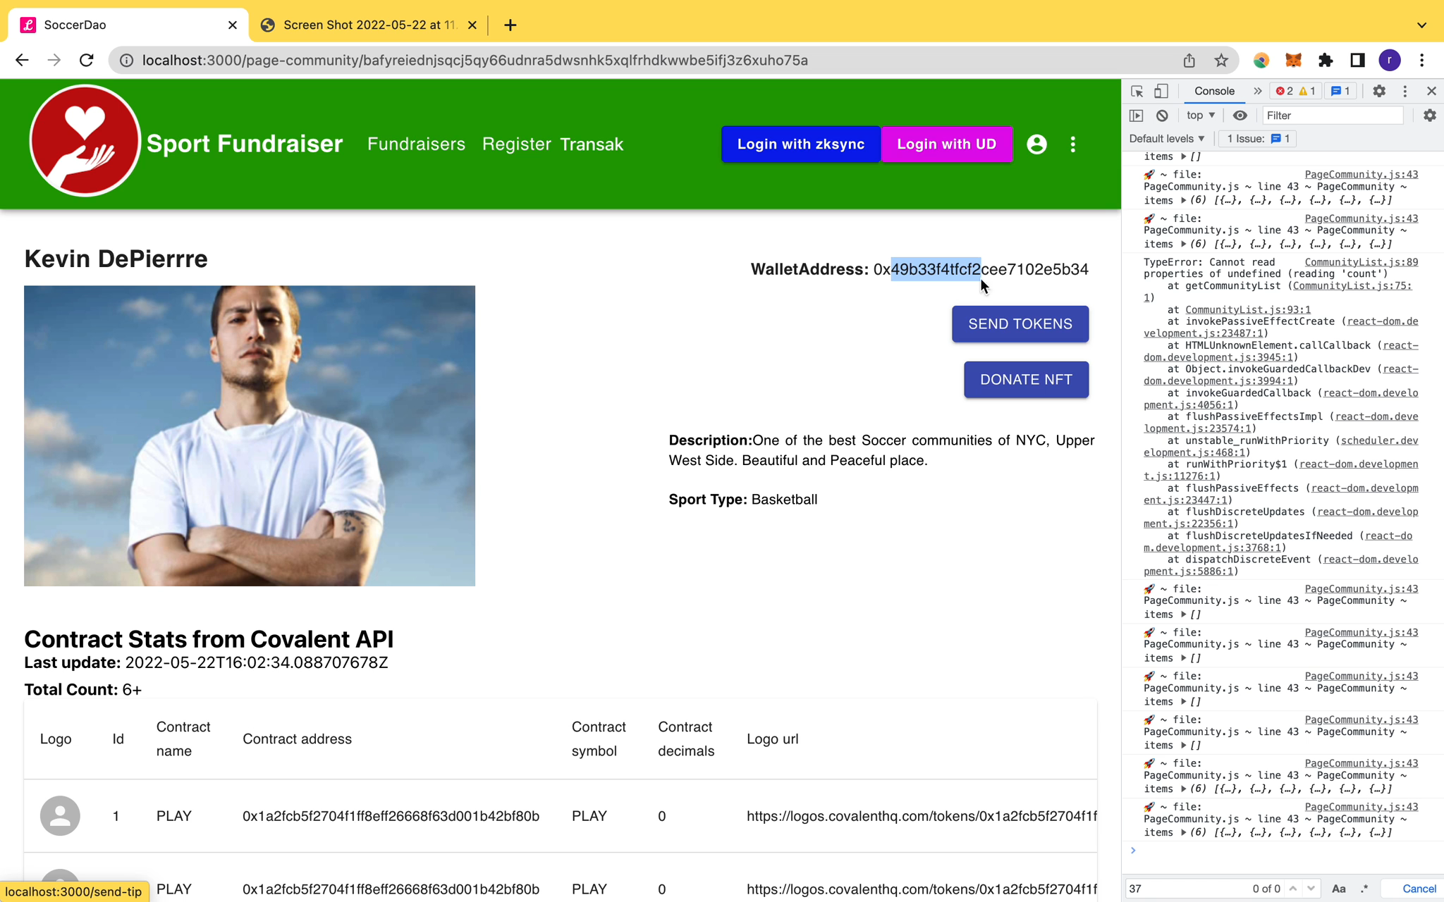Click the blue issues badge in DevTools tab bar
Image resolution: width=1444 pixels, height=902 pixels.
click(1340, 92)
